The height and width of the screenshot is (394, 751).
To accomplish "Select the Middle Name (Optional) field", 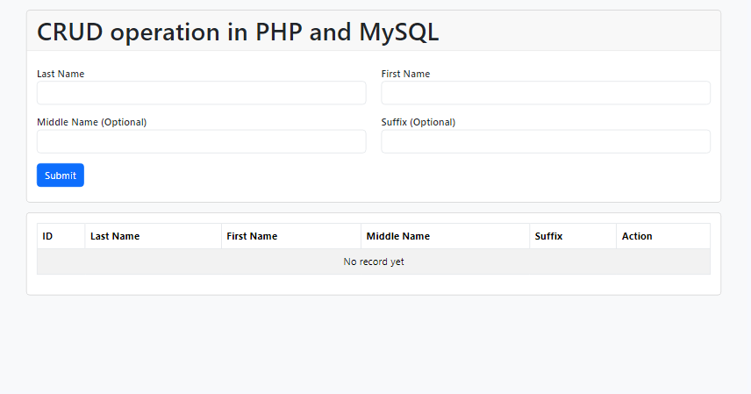I will click(201, 141).
